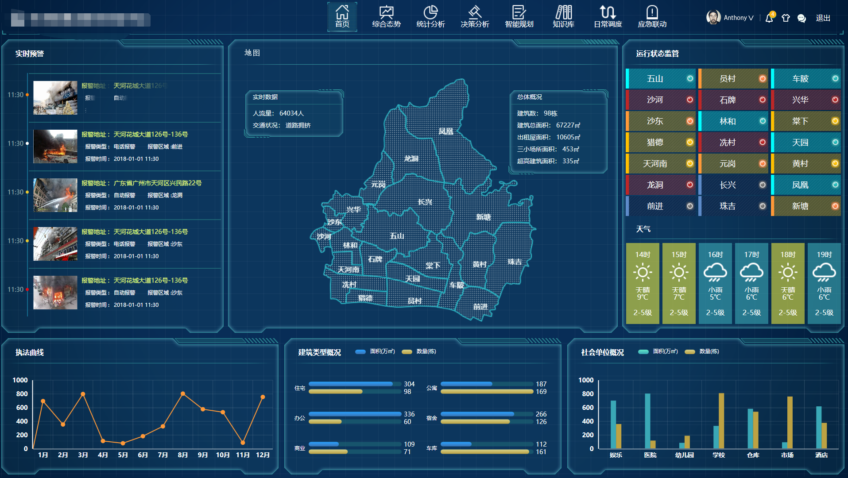This screenshot has width=848, height=478.
Task: Select the 五山 status tile
Action: (661, 78)
